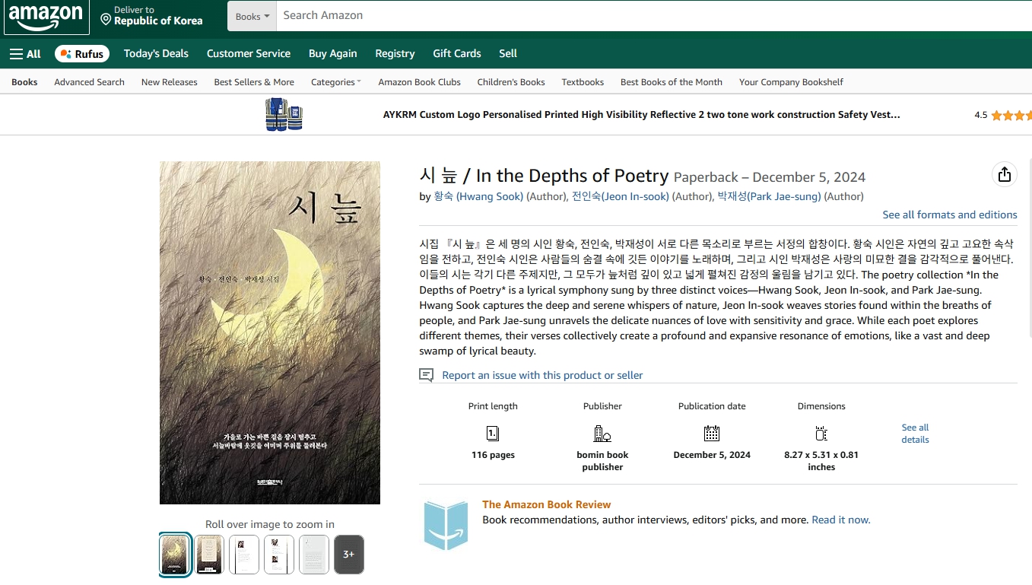The height and width of the screenshot is (585, 1032).
Task: Click the report issue speech bubble icon
Action: tap(427, 375)
